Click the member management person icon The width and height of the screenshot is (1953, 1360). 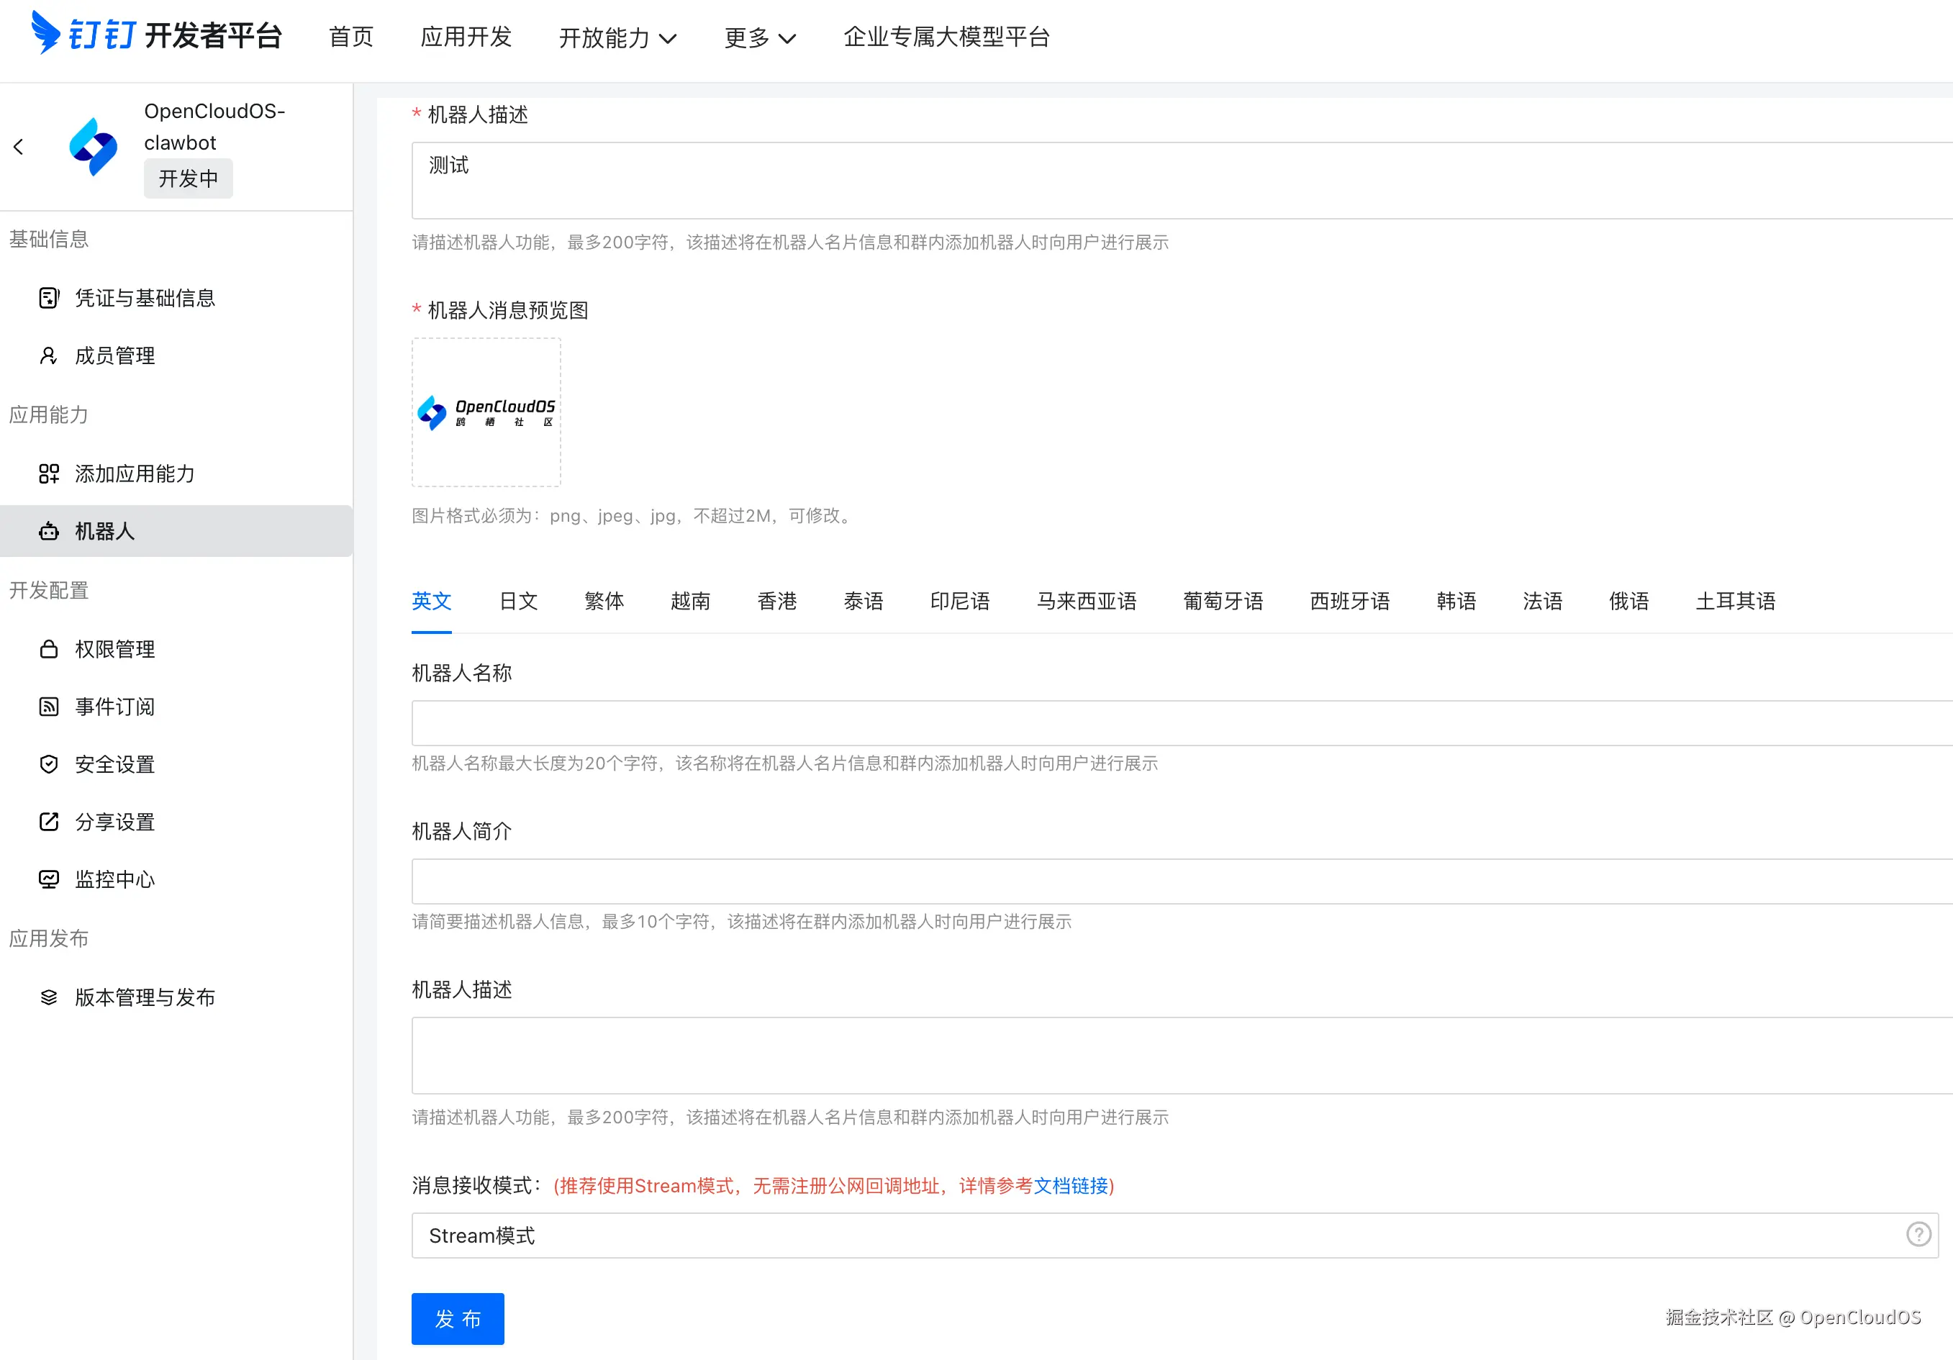48,355
